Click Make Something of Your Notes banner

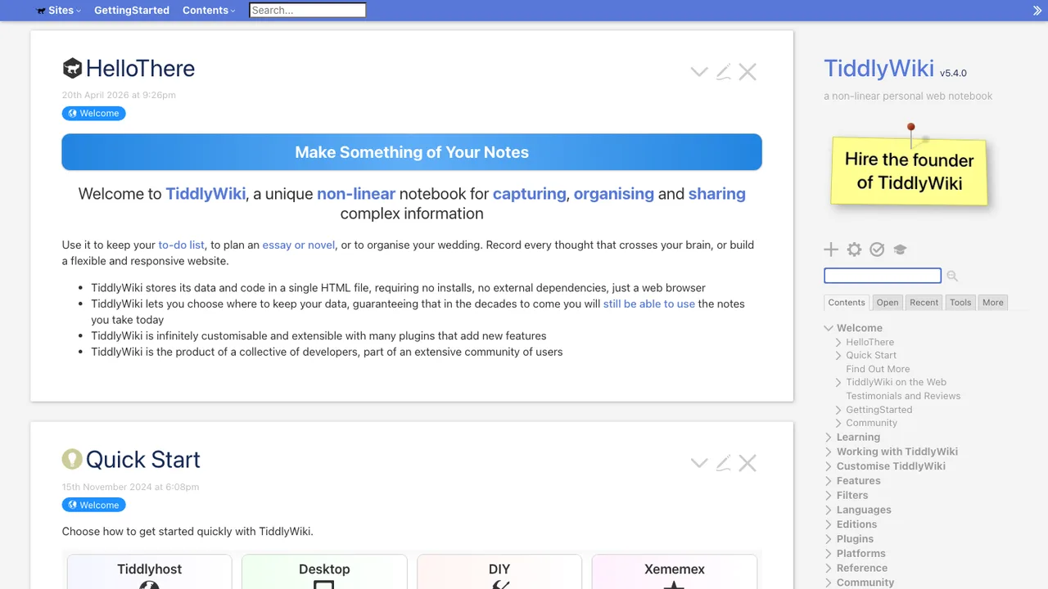pos(412,152)
